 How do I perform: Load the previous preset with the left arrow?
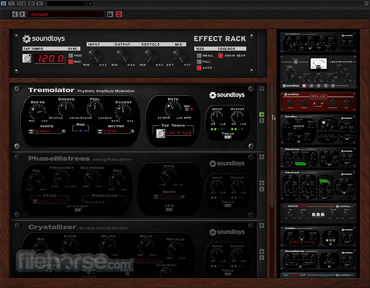[15, 14]
